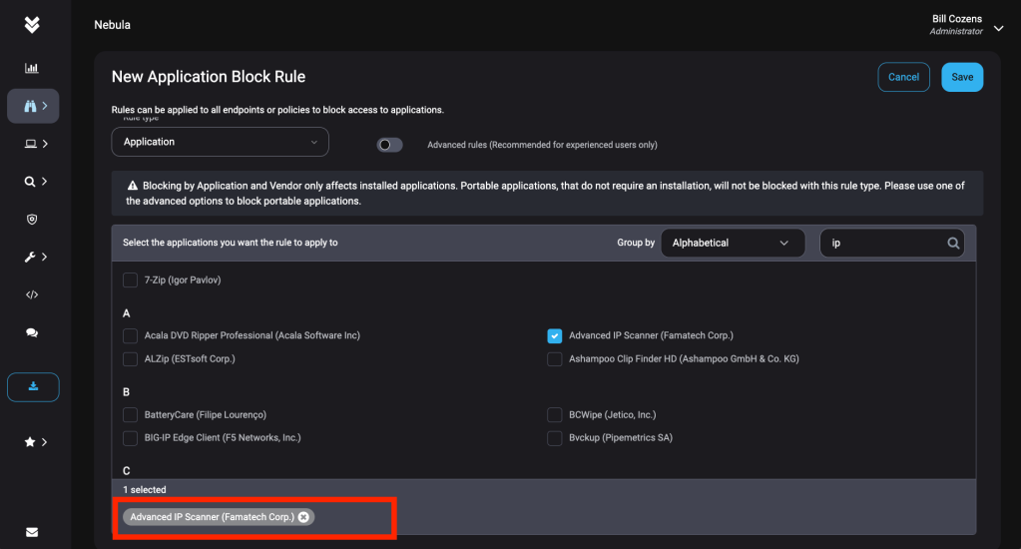Check BatteryCare (Filipe Lourenço) checkbox
This screenshot has height=549, width=1021.
click(x=130, y=415)
